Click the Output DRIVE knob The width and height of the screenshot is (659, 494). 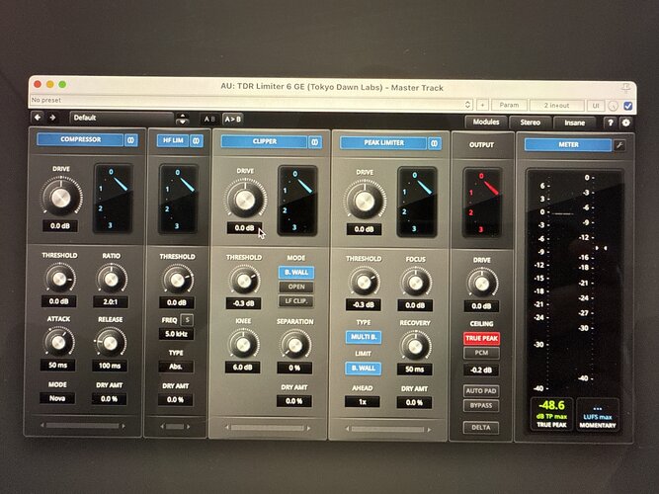[x=481, y=284]
